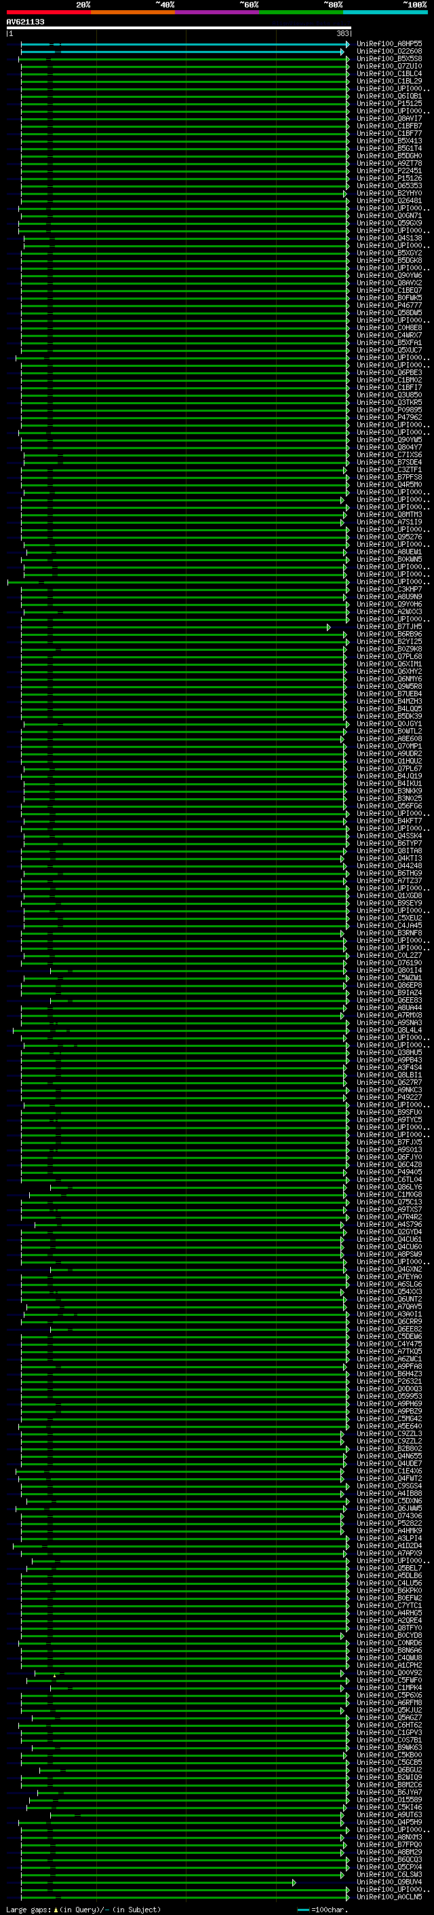Click the cyan alignment bar for A8HP55

[x=184, y=45]
